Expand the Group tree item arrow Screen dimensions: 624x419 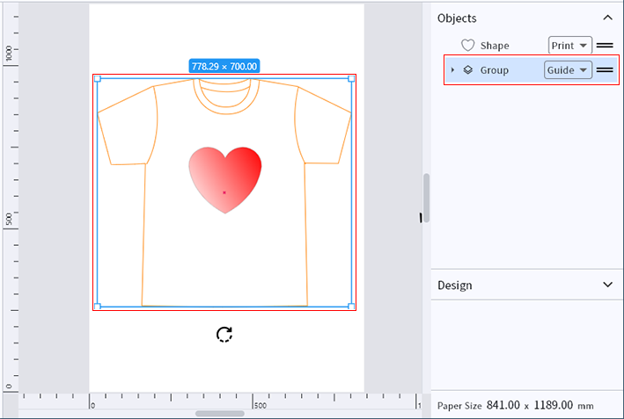click(x=452, y=70)
